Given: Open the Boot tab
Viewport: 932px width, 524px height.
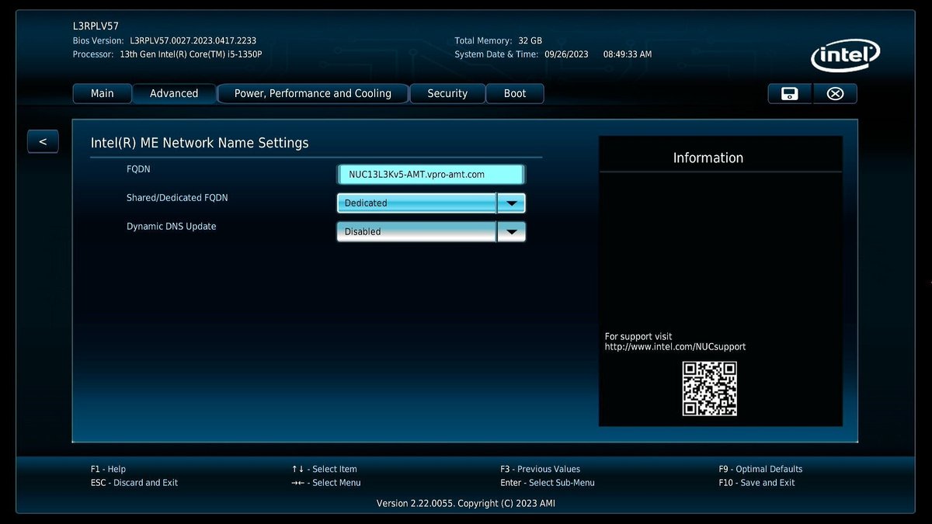Looking at the screenshot, I should 515,93.
